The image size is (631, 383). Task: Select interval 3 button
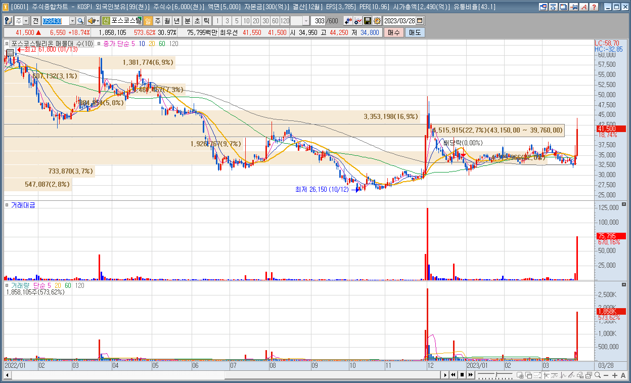[x=227, y=21]
